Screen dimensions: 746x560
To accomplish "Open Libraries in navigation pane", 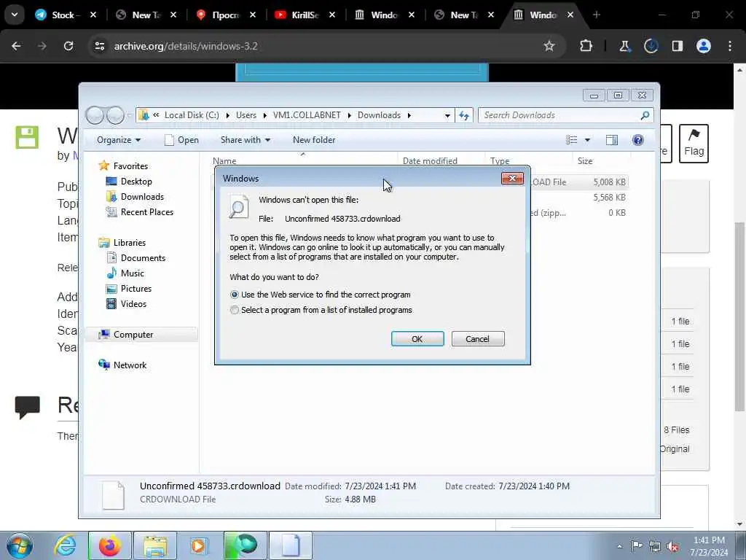I will [130, 243].
